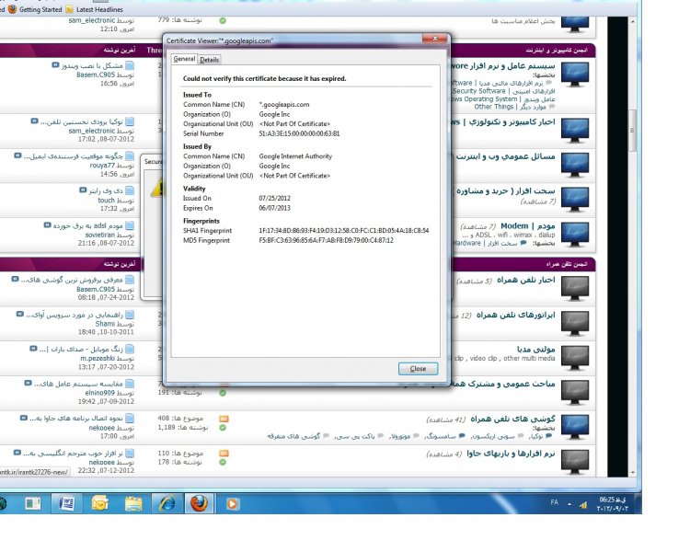Image resolution: width=690 pixels, height=552 pixels.
Task: Click the vertical scrollbar thumb
Action: (633, 131)
